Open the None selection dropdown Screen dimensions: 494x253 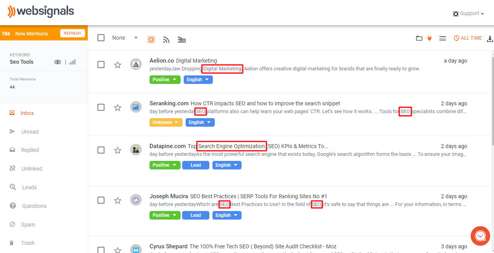(x=125, y=38)
